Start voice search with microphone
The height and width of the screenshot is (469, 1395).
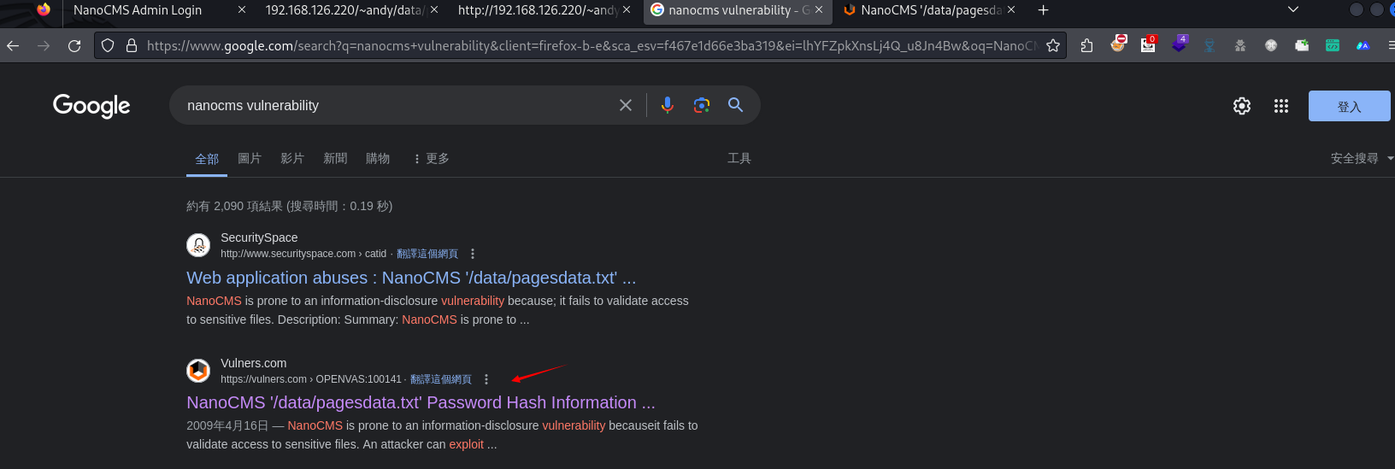(668, 105)
